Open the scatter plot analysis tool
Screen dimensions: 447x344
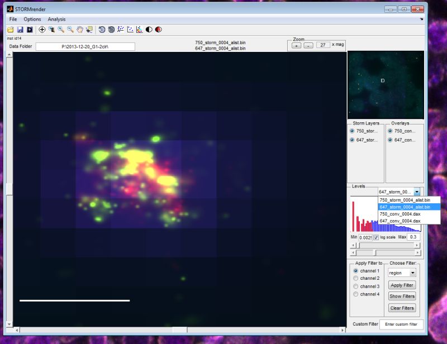129,29
